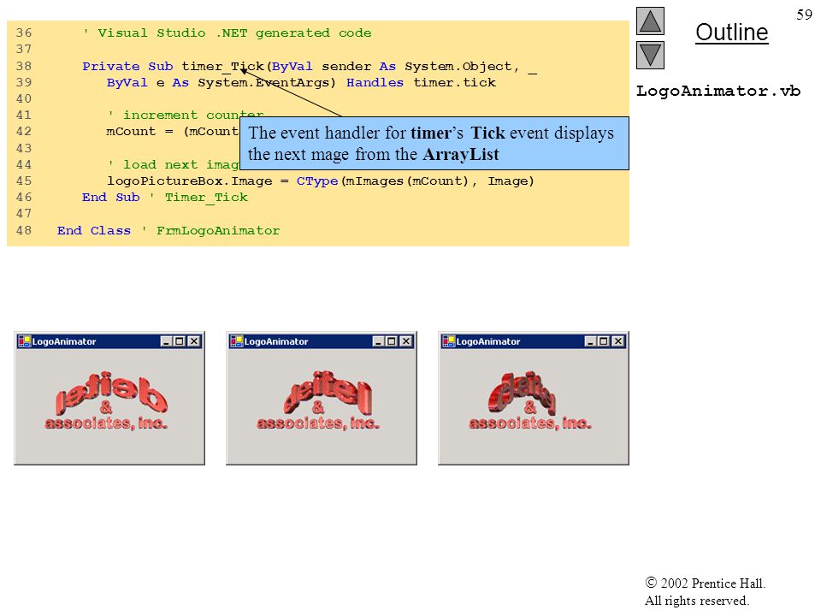Minimize the third LogoAnimator window
This screenshot has width=821, height=616.
pos(591,341)
